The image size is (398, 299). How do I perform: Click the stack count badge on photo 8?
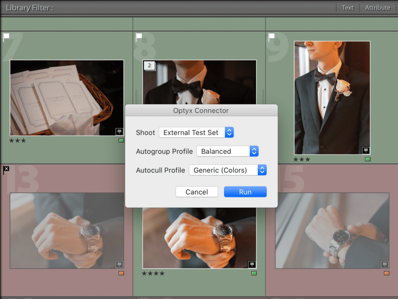tap(149, 66)
